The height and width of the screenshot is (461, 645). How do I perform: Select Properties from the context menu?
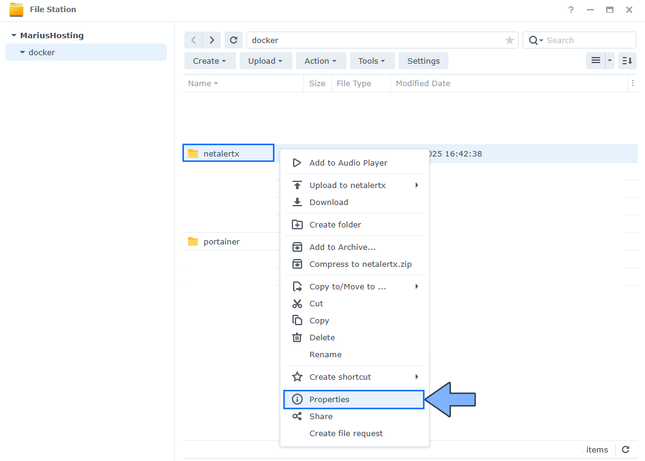pyautogui.click(x=329, y=399)
